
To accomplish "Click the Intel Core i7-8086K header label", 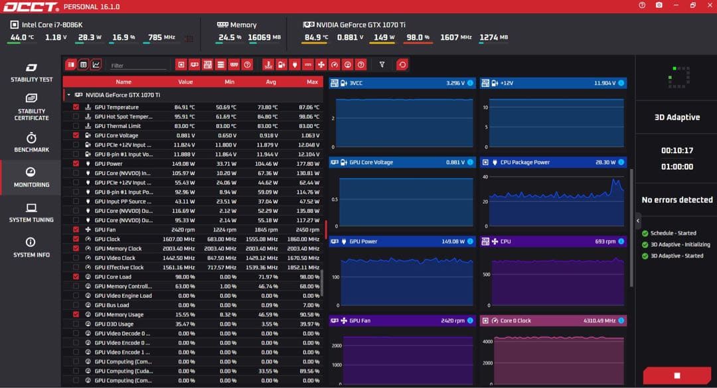I will click(52, 25).
